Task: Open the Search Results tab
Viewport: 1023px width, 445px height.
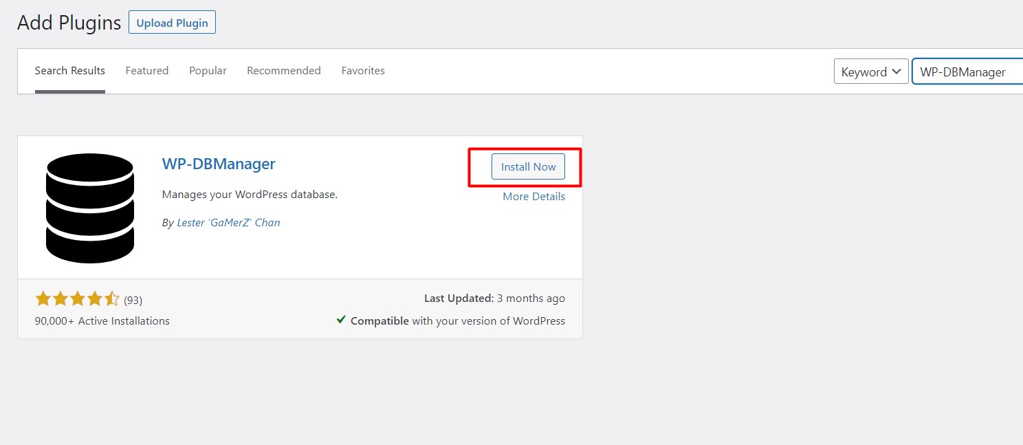Action: coord(70,71)
